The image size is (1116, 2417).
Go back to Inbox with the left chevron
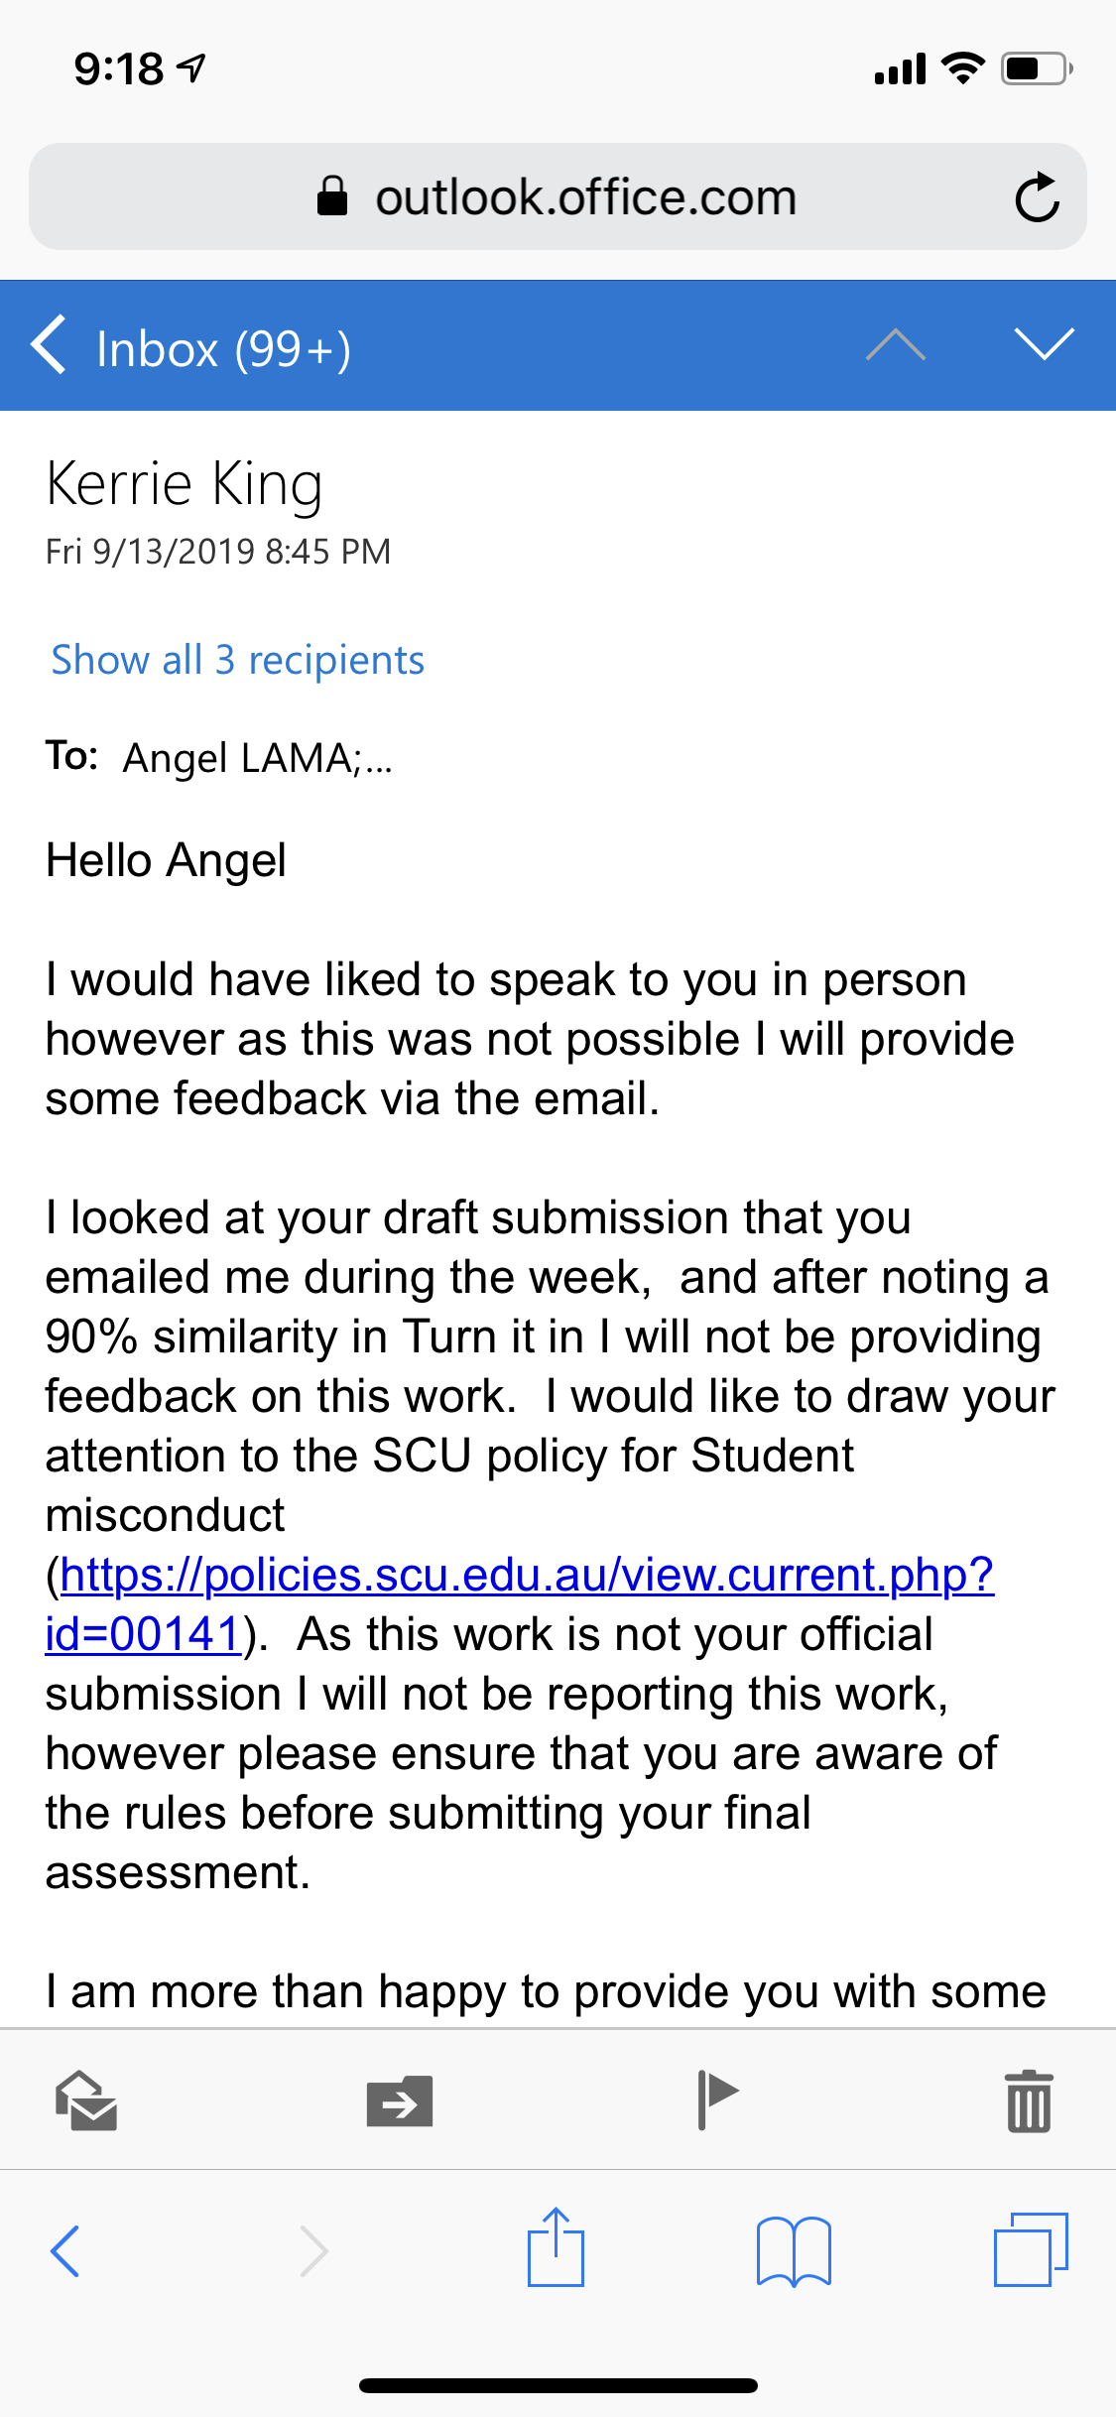[x=49, y=345]
